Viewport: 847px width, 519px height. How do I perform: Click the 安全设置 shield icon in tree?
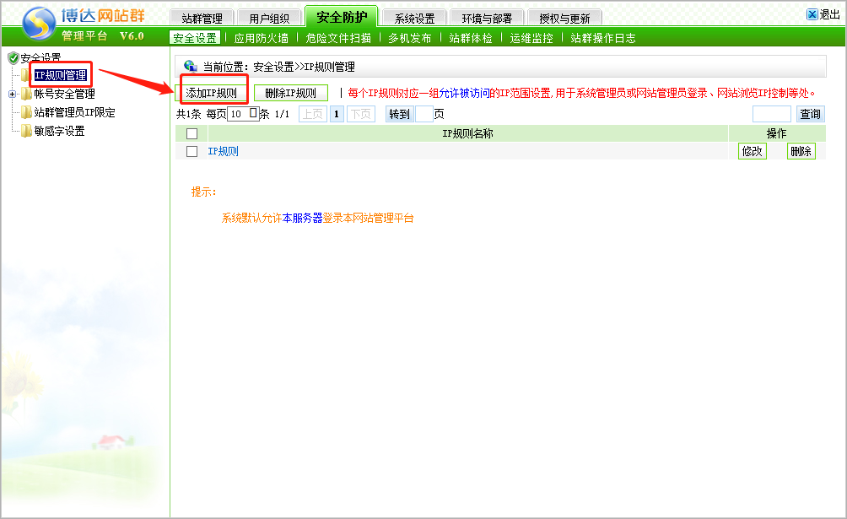(13, 57)
